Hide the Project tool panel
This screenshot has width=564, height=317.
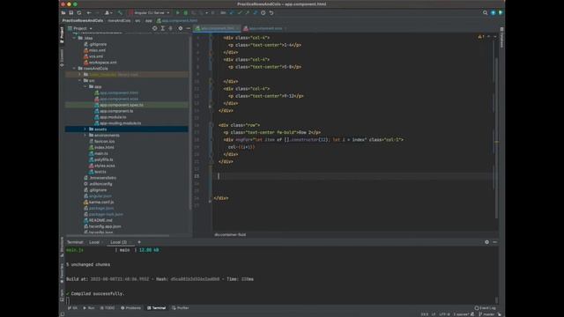[x=188, y=28]
